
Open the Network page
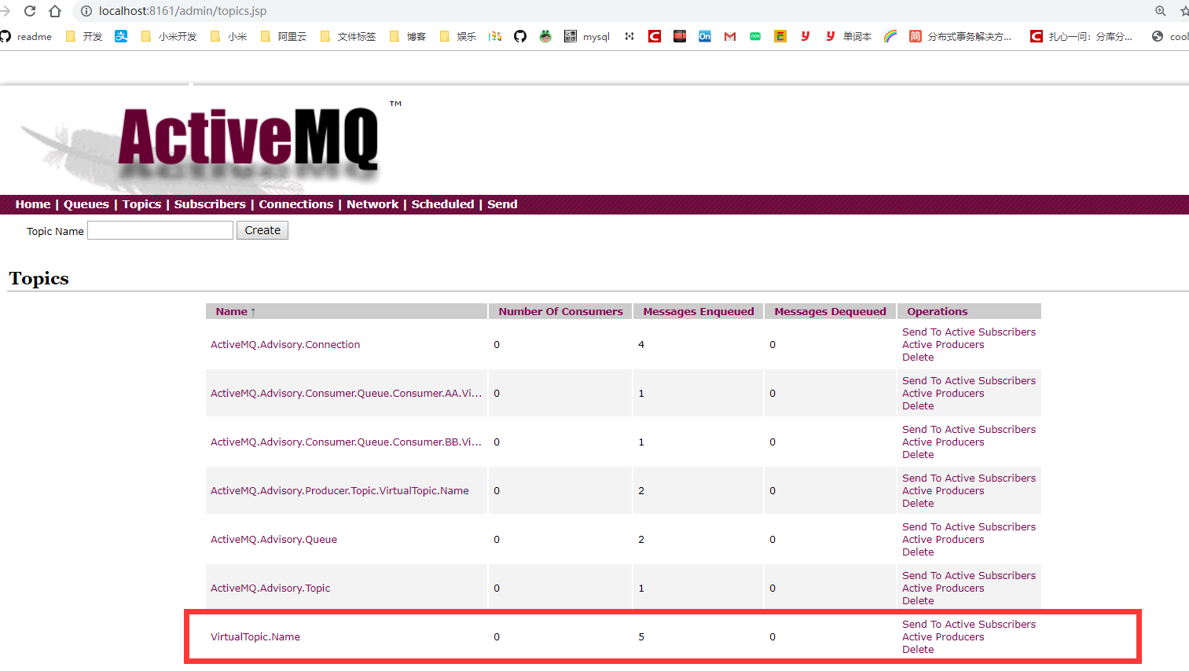pos(372,204)
